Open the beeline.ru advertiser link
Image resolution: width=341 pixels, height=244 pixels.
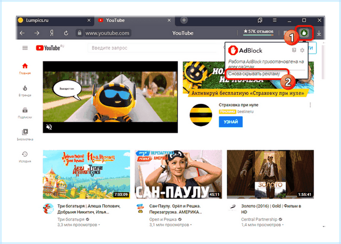coord(246,112)
